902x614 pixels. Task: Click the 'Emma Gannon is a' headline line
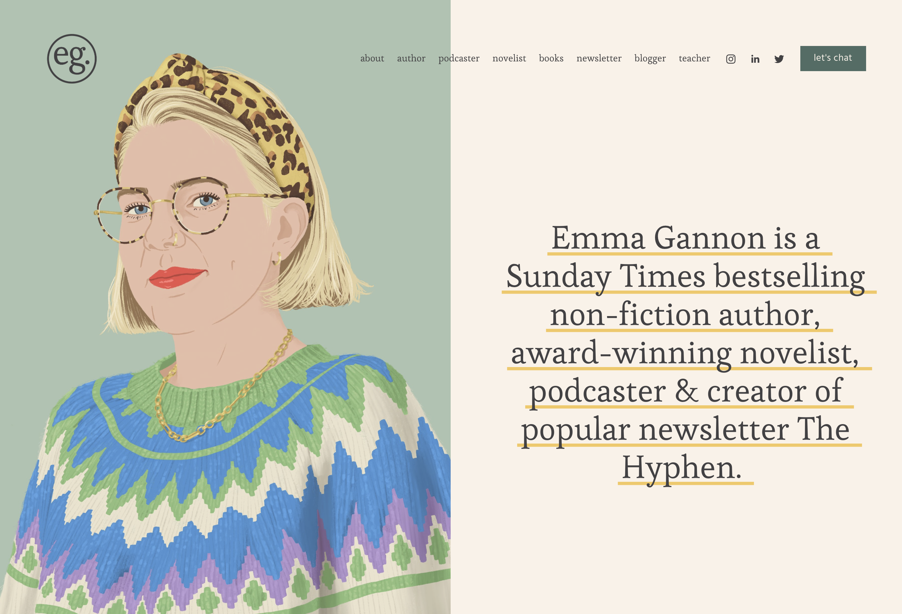(x=686, y=238)
